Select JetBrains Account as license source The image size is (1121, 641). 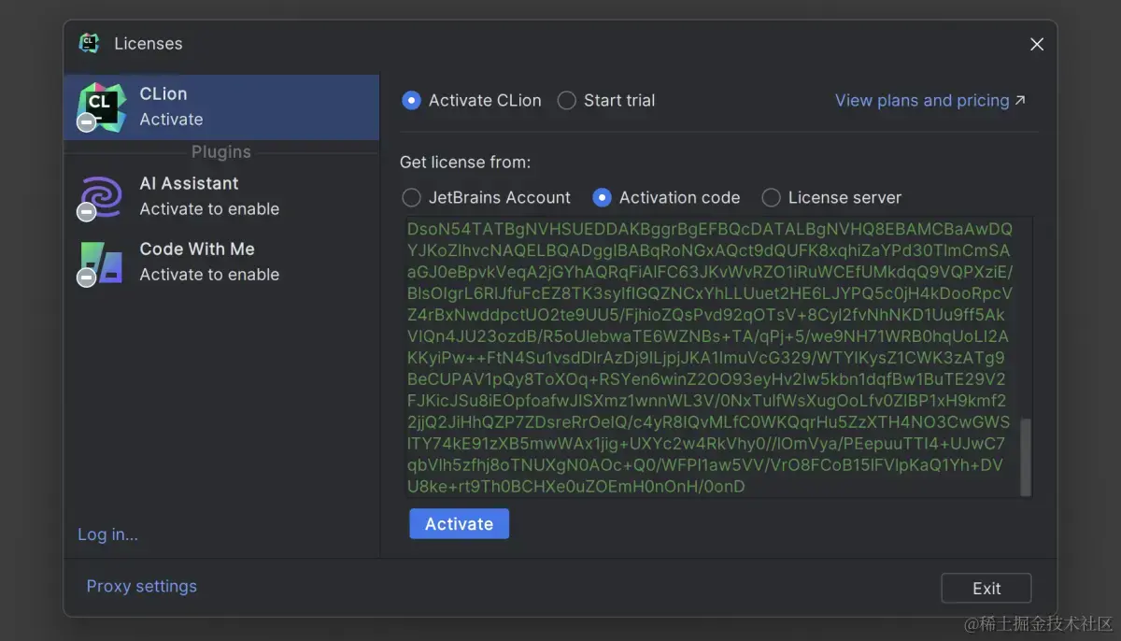tap(411, 197)
